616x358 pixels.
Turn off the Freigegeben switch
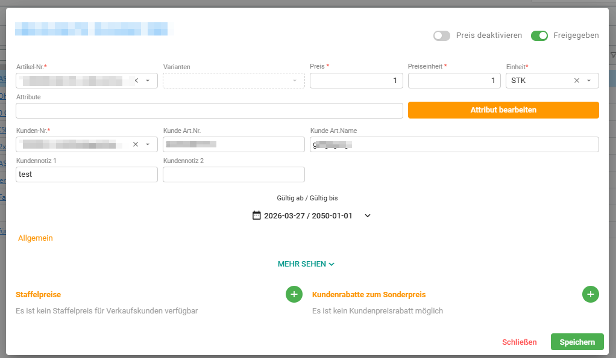[x=539, y=35]
